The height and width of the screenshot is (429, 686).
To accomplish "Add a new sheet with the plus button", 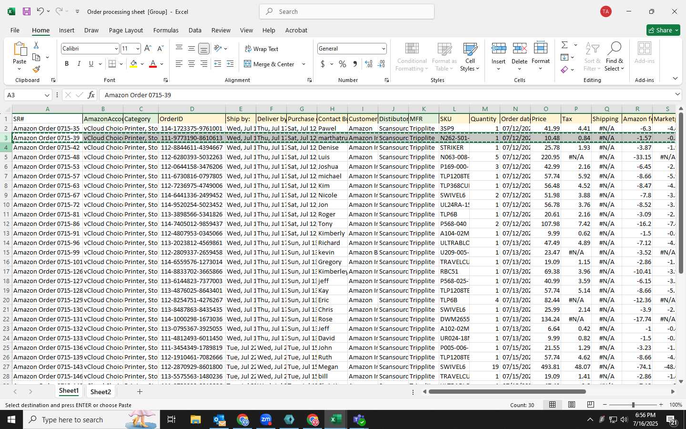I will coord(140,392).
